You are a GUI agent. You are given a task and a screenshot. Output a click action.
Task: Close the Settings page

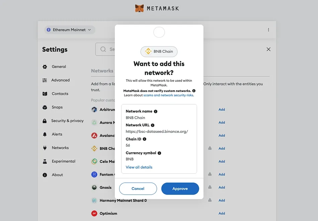(x=268, y=49)
